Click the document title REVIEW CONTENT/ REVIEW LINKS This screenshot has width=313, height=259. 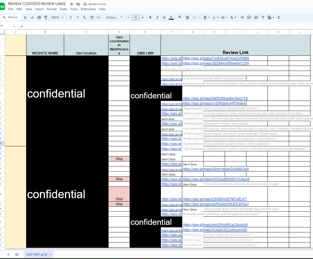coord(37,4)
